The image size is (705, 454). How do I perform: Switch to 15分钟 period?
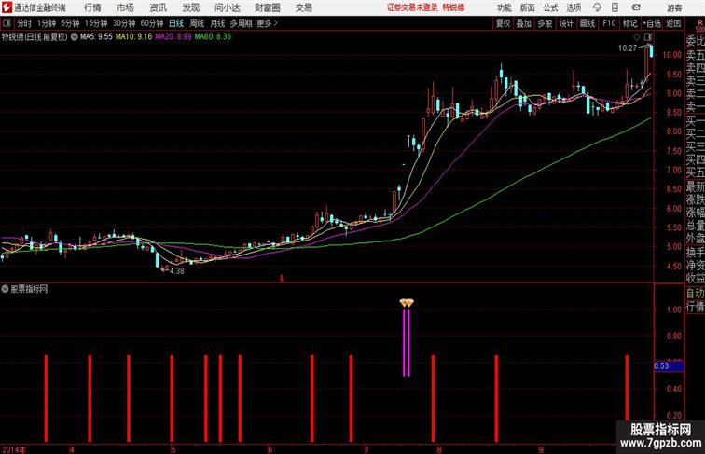(x=96, y=23)
